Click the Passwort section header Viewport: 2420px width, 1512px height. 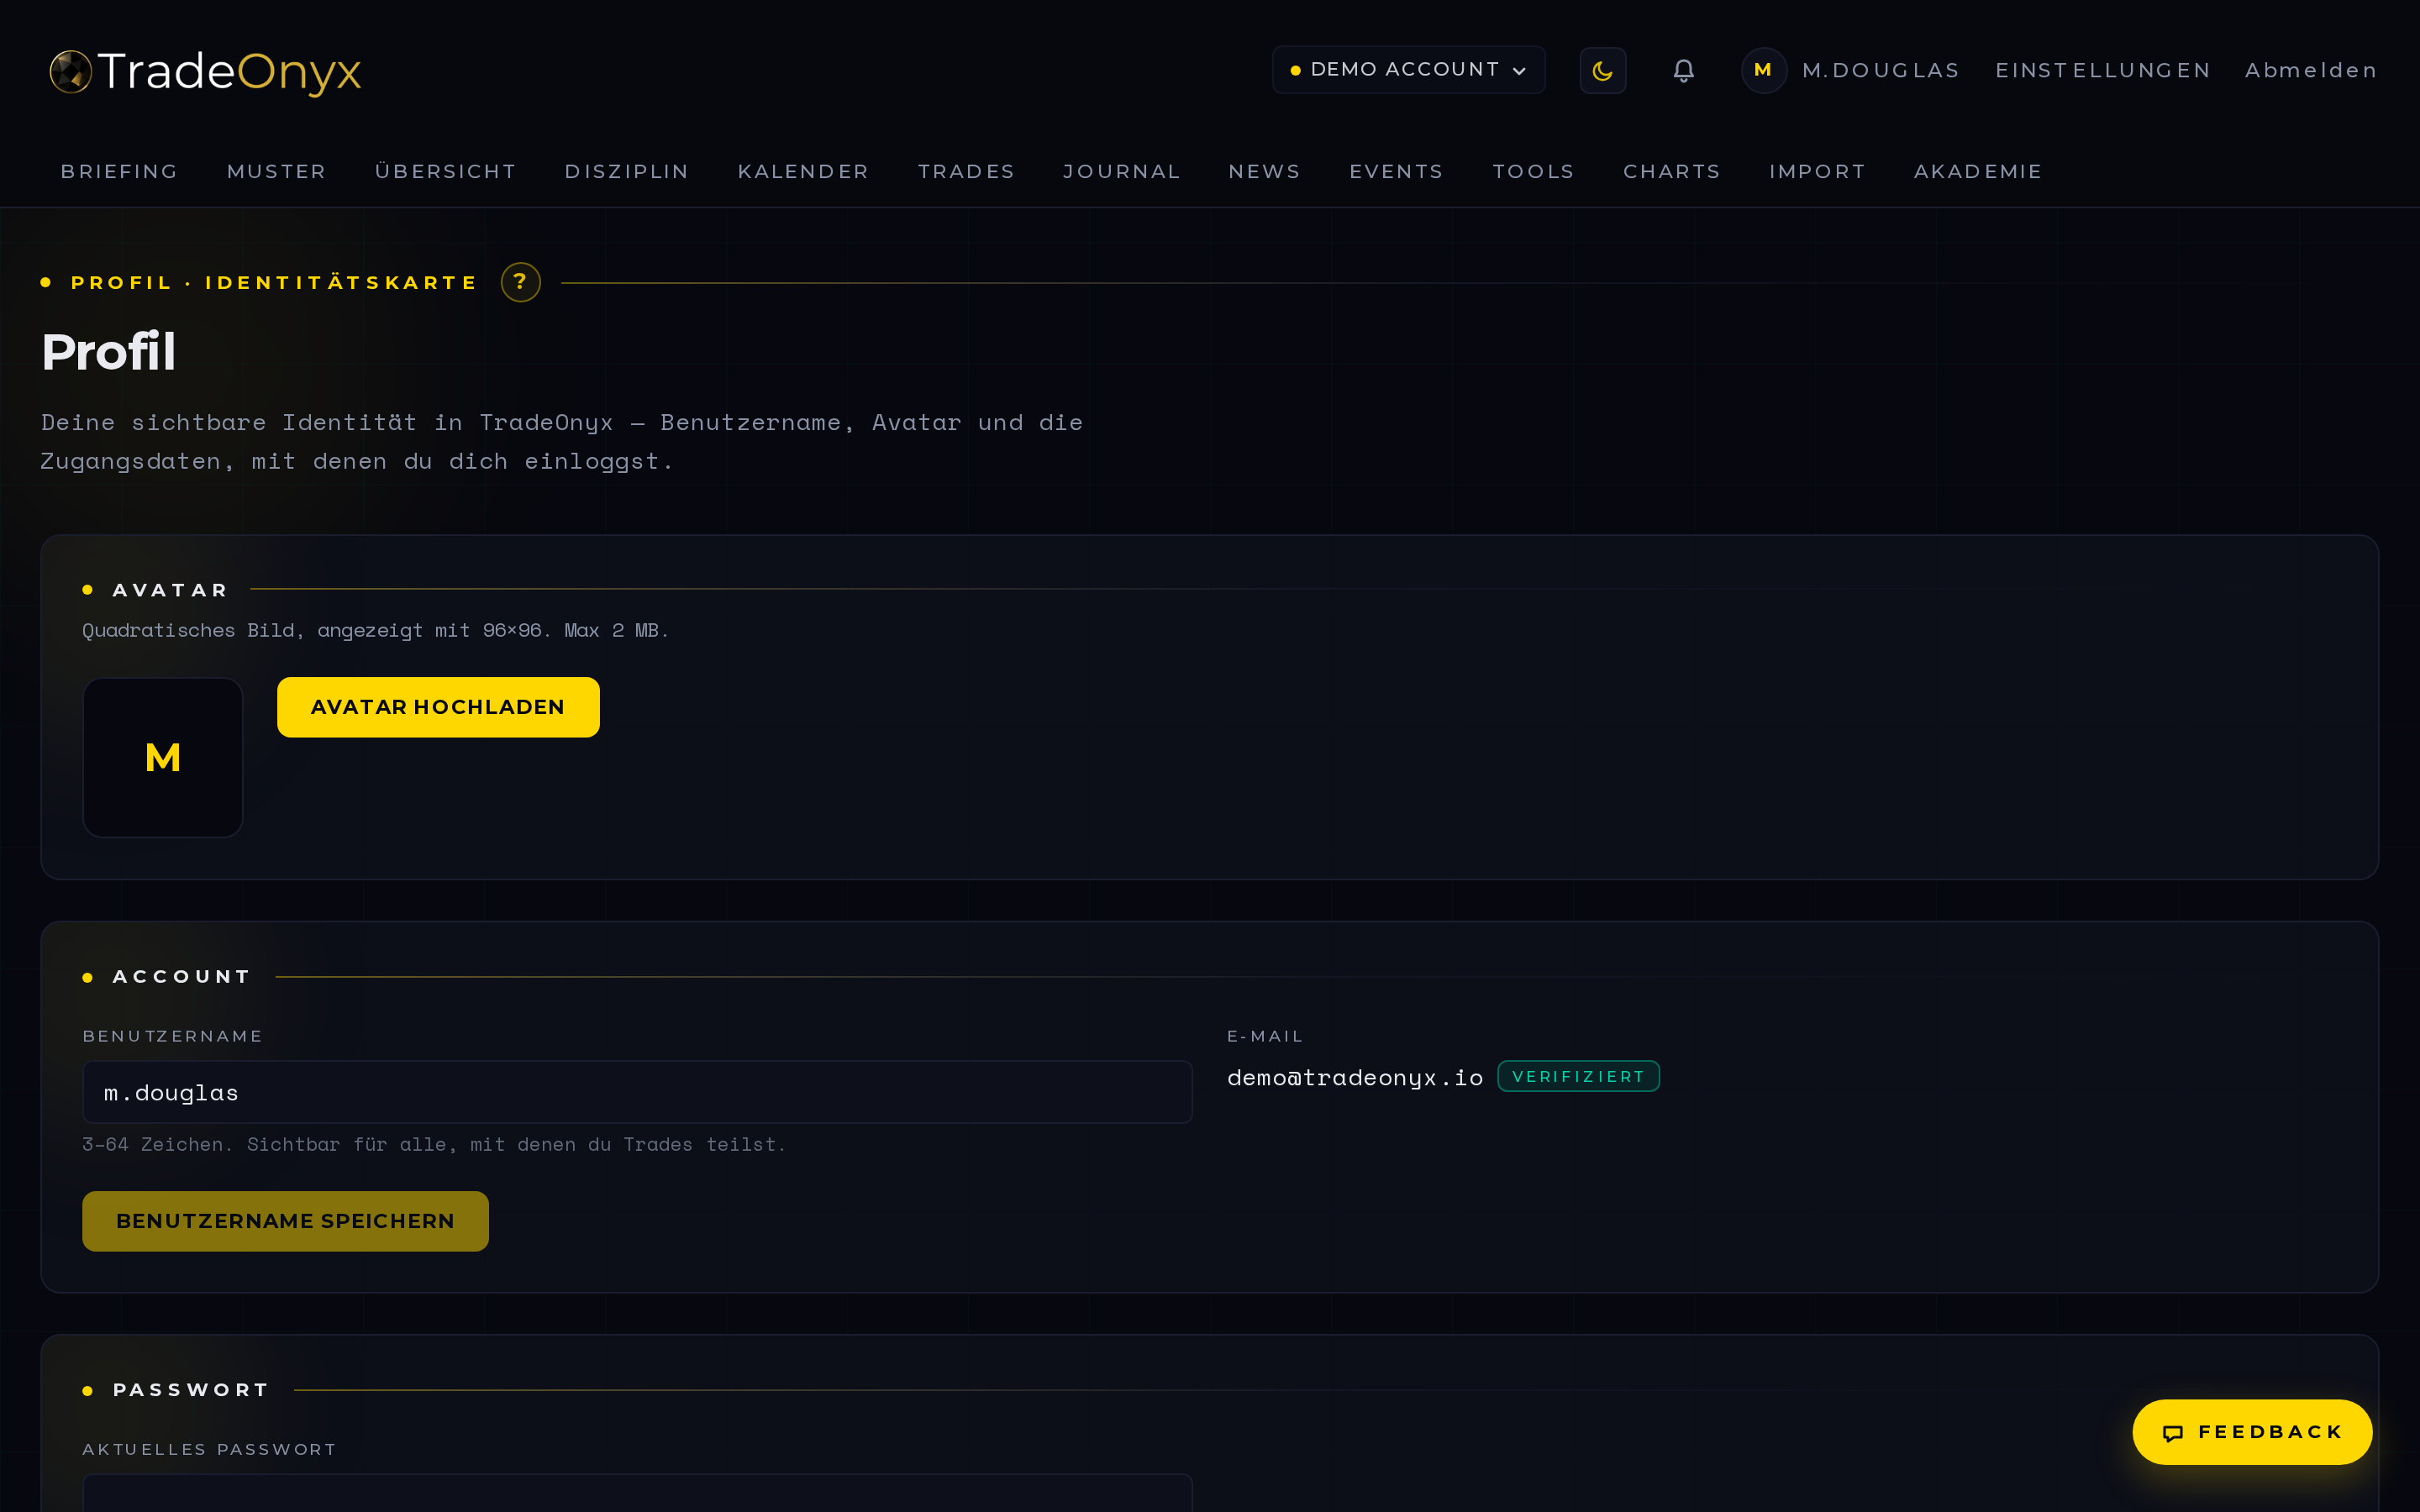pos(190,1390)
